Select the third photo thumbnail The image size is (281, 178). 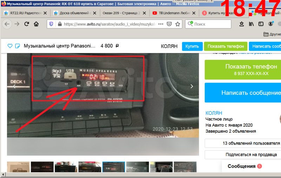66,167
